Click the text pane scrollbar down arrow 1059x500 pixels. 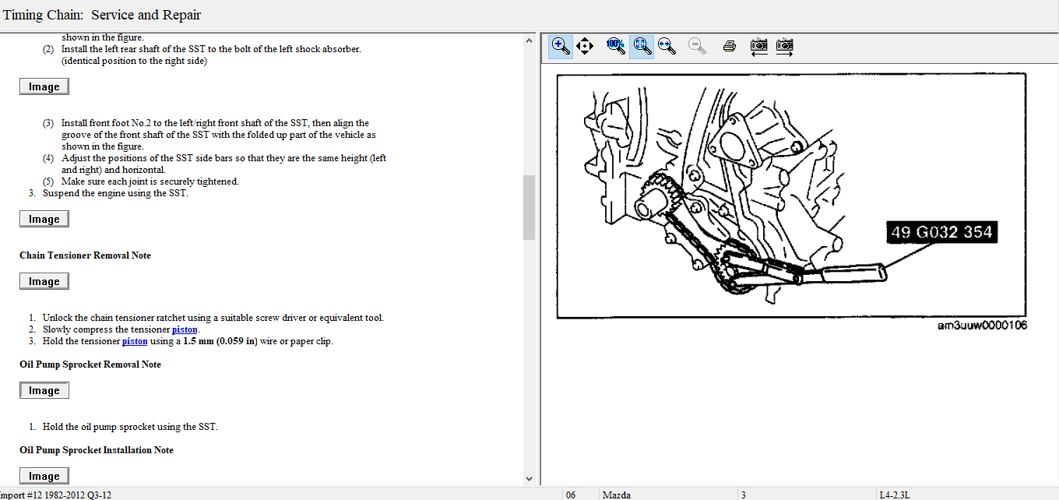(x=529, y=479)
